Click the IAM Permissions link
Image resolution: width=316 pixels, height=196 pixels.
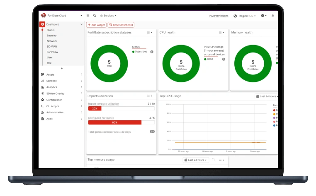click(x=218, y=16)
